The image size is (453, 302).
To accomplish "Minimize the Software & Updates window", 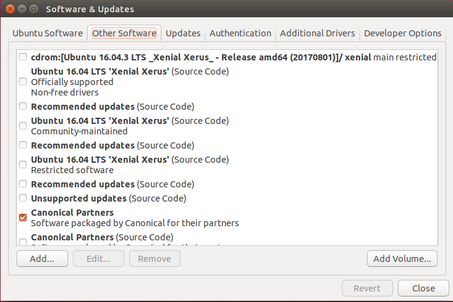I will [22, 9].
